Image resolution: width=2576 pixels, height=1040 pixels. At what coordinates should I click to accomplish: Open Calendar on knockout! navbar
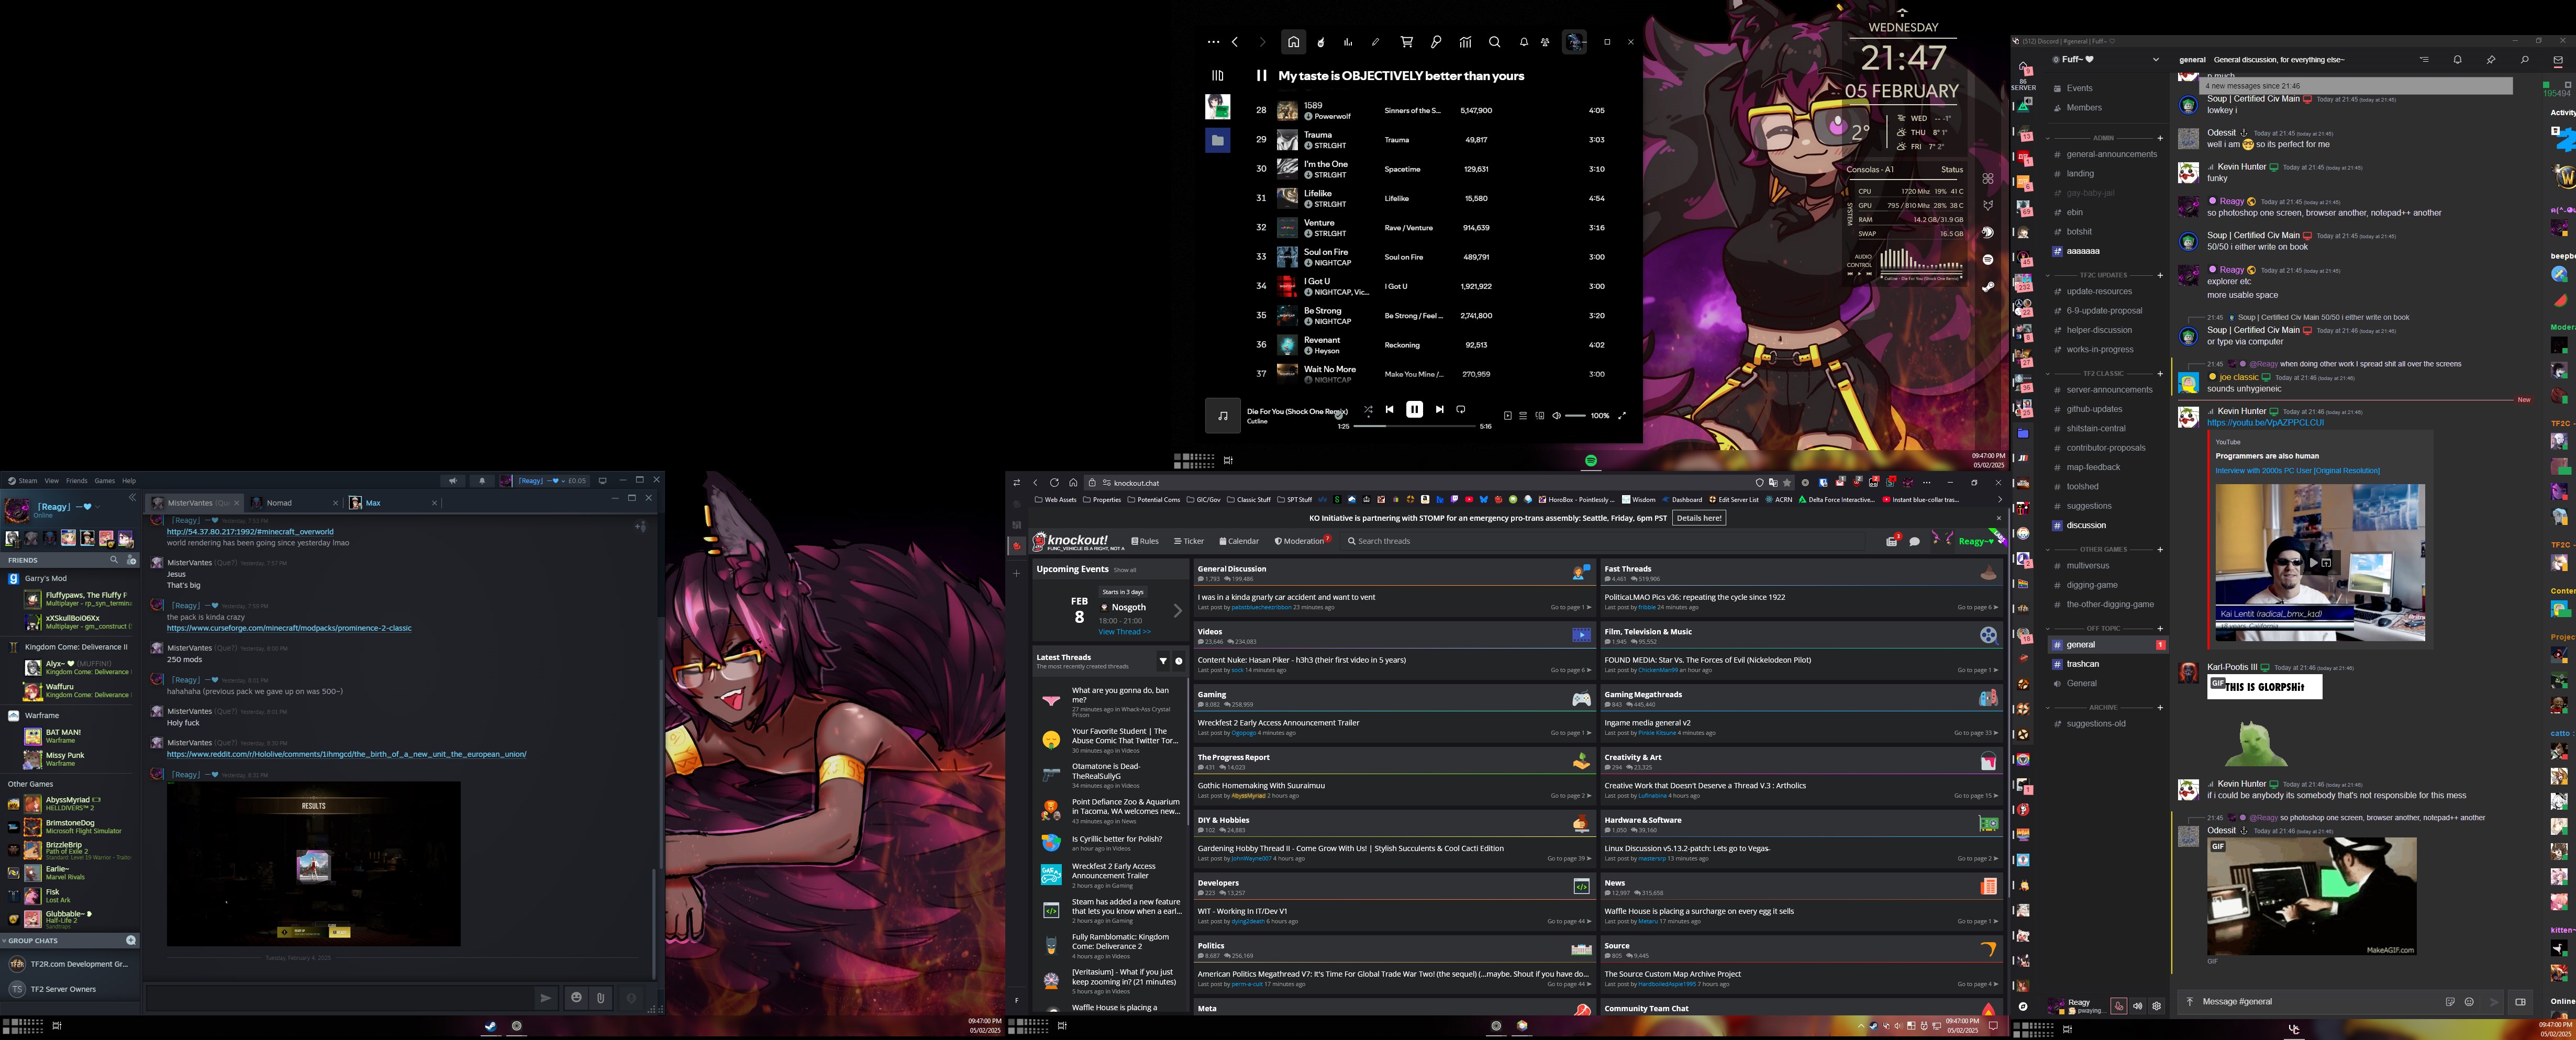1239,541
